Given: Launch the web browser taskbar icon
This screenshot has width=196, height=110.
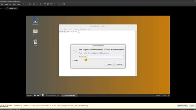Looking at the screenshot, I should coord(38,95).
